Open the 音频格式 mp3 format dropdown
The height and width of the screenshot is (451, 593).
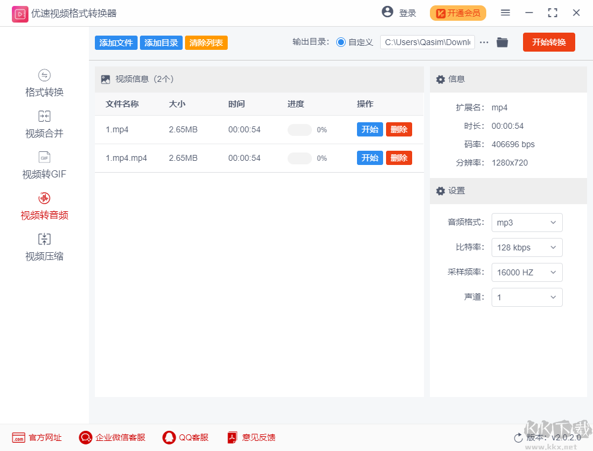[527, 223]
